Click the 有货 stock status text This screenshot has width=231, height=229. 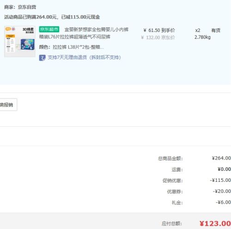pyautogui.click(x=216, y=30)
